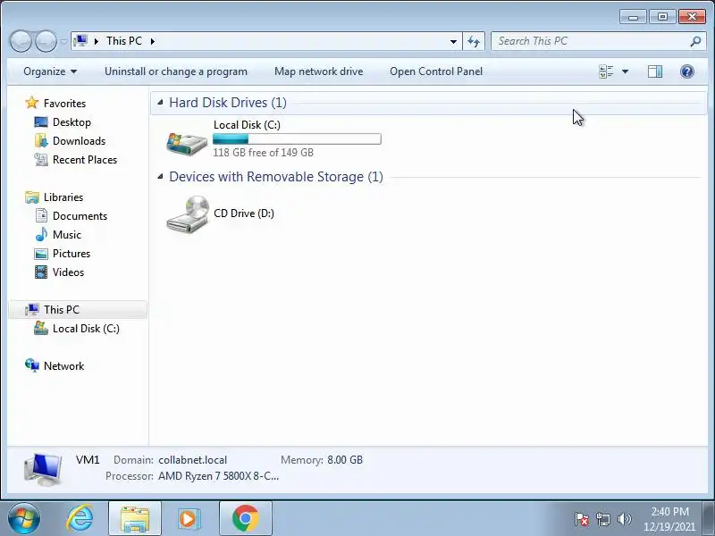Screen dimensions: 715x536
Task: Open the Documents library
Action: point(80,215)
